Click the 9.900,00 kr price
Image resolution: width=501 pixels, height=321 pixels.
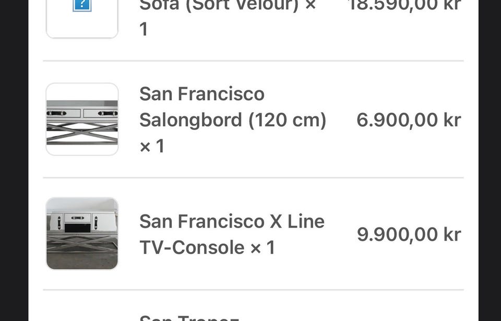[409, 234]
